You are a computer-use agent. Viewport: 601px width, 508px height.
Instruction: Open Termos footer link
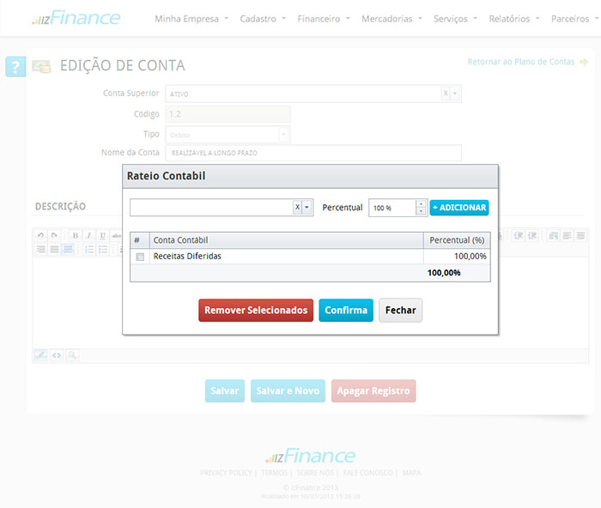pos(274,473)
